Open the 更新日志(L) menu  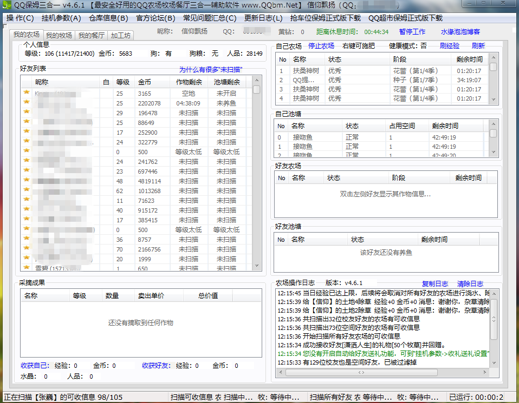point(263,18)
